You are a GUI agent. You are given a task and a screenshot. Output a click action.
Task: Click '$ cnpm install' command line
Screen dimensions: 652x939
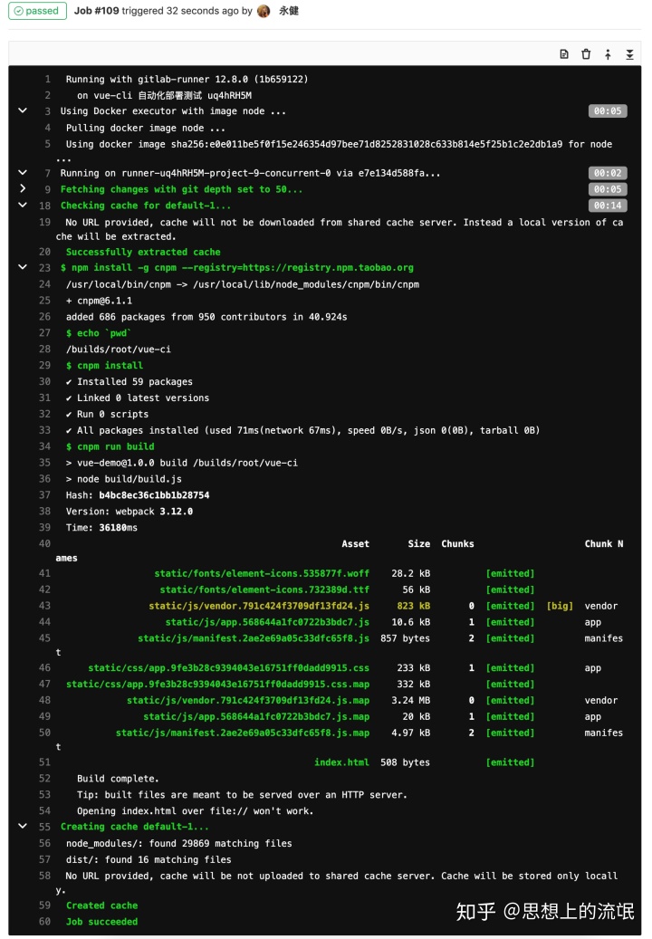(x=105, y=365)
